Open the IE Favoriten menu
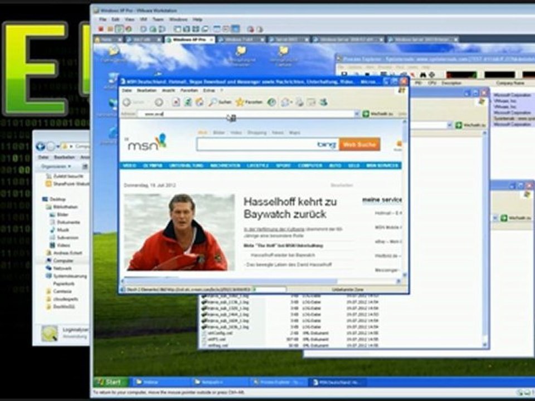This screenshot has height=401, width=535. 189,90
